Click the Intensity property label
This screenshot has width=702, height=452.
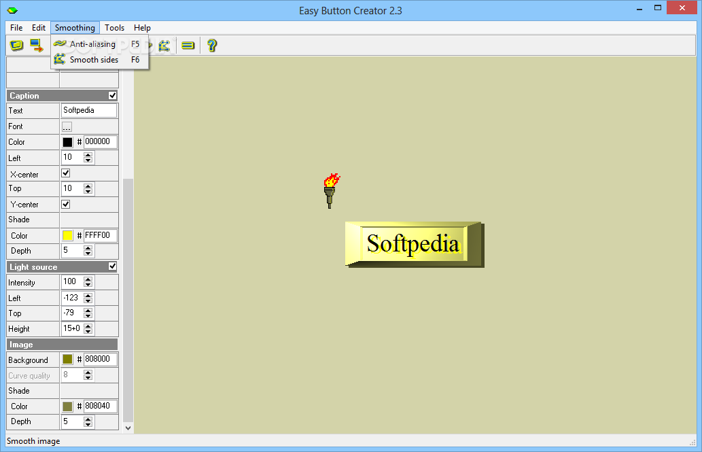coord(22,283)
